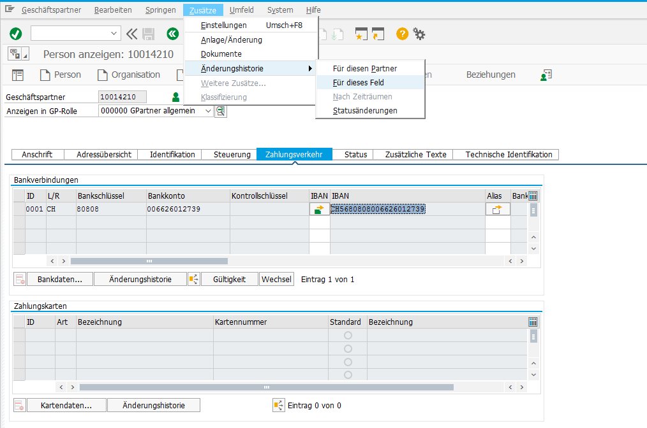Open the command field dropdown arrow
Image resolution: width=647 pixels, height=428 pixels.
click(114, 34)
